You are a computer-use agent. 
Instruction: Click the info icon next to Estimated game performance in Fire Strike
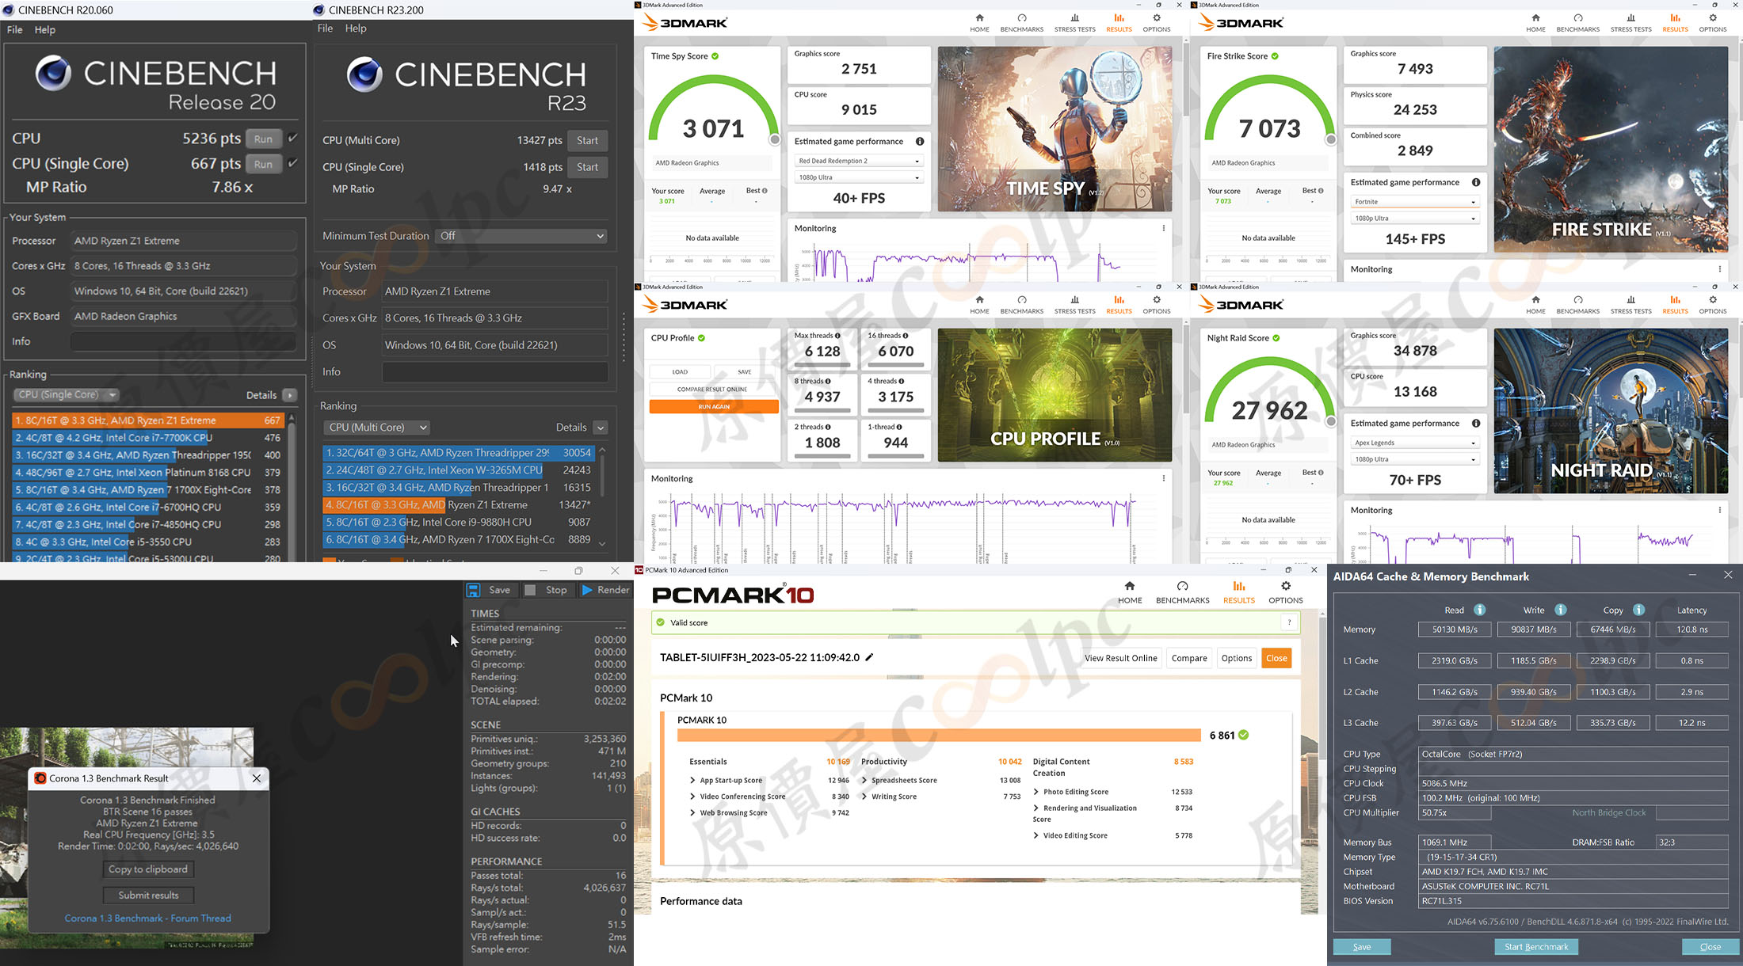tap(1476, 182)
